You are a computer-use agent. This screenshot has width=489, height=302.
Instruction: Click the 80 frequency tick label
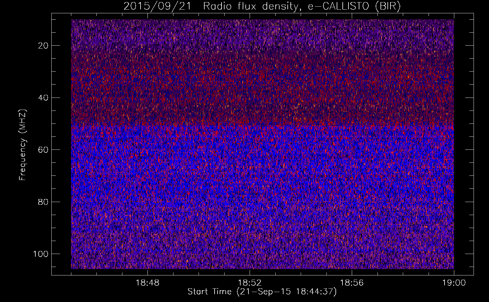click(x=44, y=202)
